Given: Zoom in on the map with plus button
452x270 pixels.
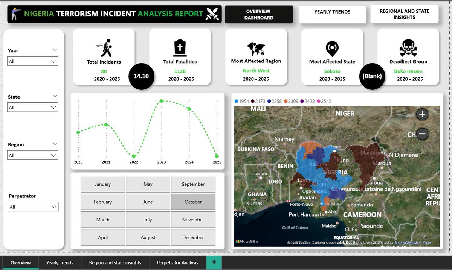Looking at the screenshot, I should 422,114.
